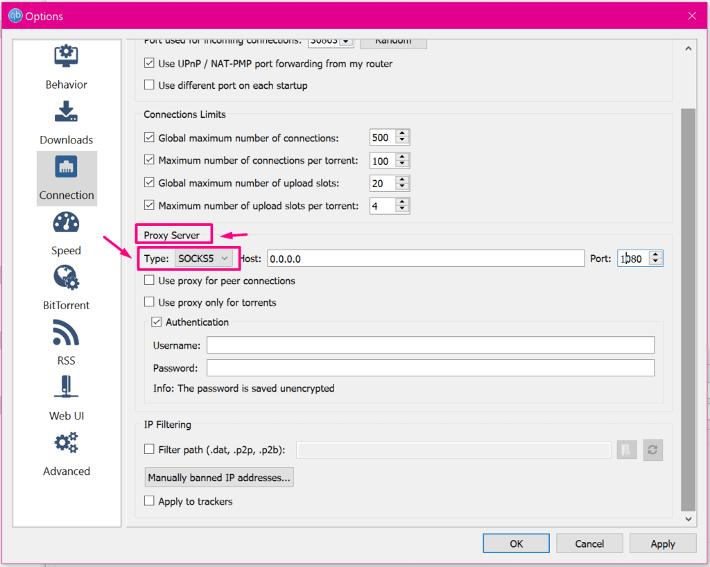This screenshot has width=710, height=567.
Task: Click the proxy Host input field
Action: pyautogui.click(x=425, y=259)
